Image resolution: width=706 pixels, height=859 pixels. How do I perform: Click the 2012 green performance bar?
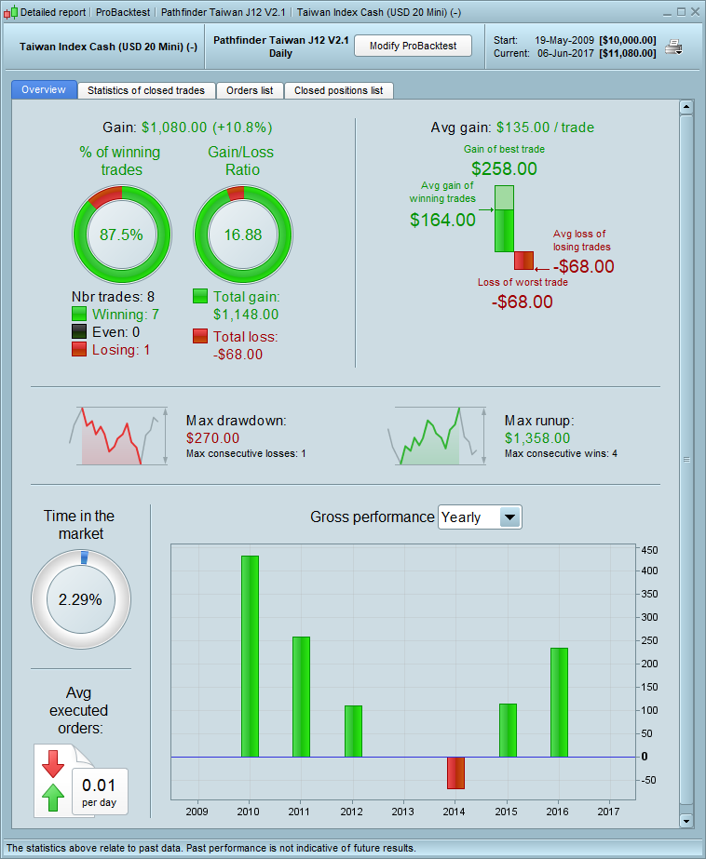[353, 731]
